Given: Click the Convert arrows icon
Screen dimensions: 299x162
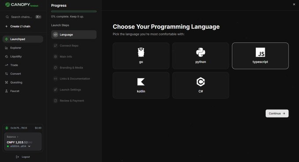Looking at the screenshot, I should [x=7, y=74].
